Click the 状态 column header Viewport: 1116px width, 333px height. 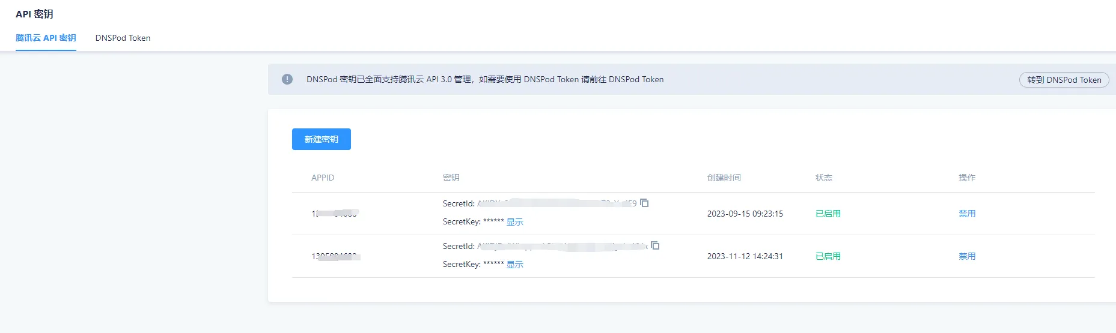point(823,178)
